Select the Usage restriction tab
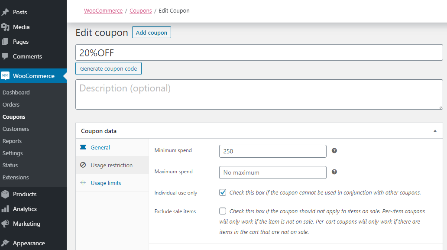The width and height of the screenshot is (447, 250). point(112,165)
